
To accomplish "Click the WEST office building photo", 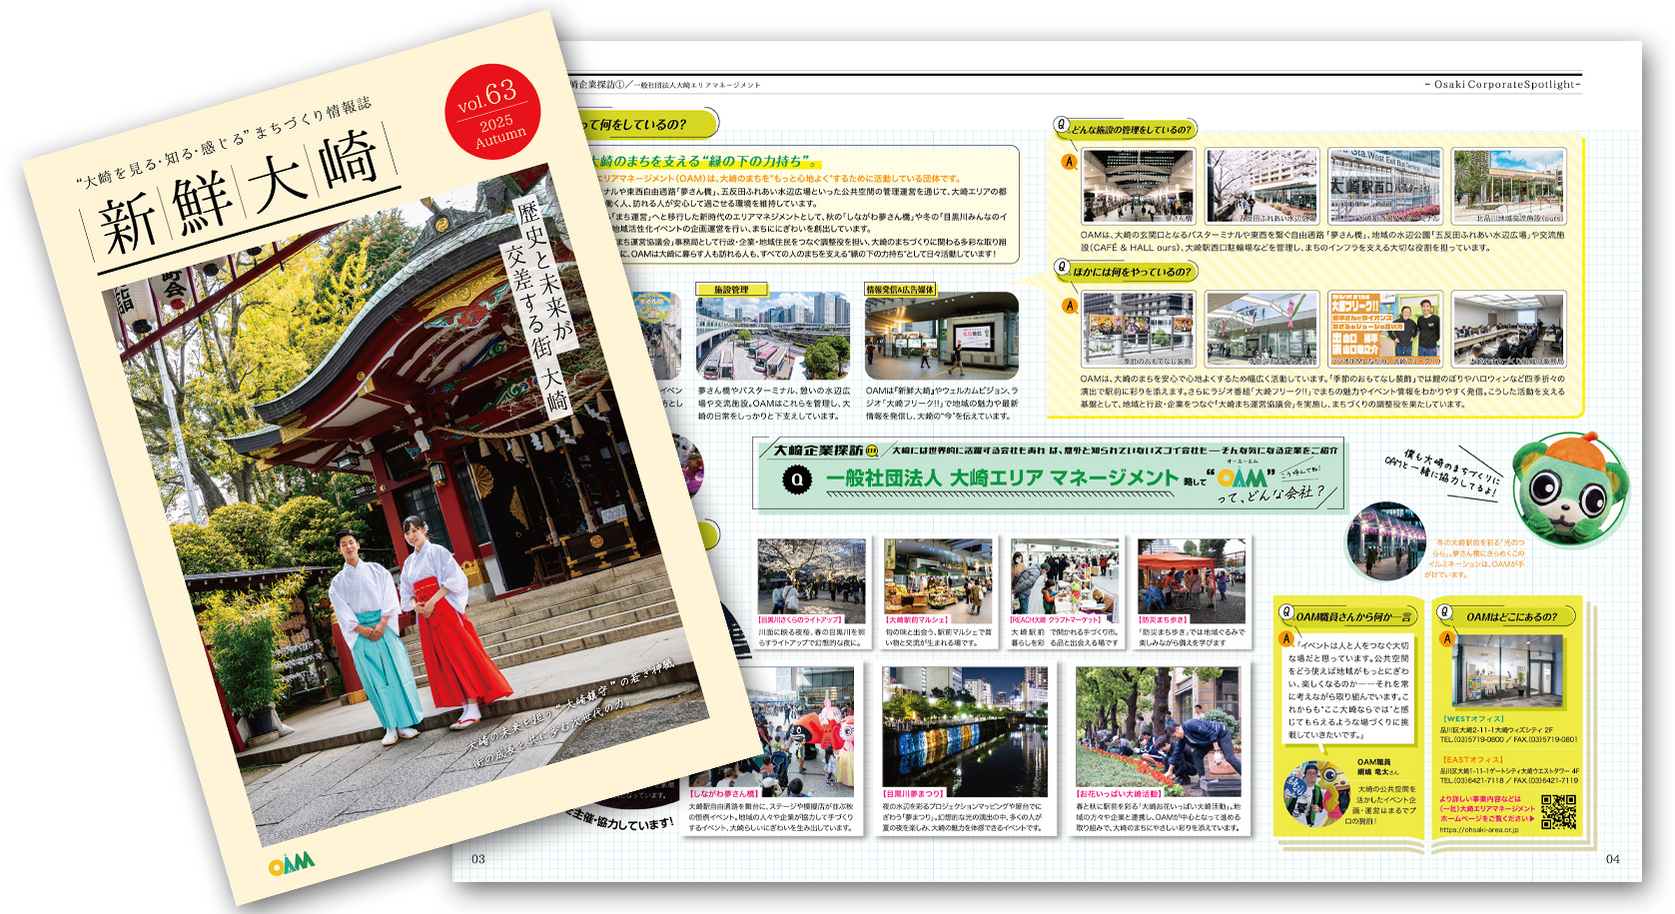I will [x=1507, y=670].
